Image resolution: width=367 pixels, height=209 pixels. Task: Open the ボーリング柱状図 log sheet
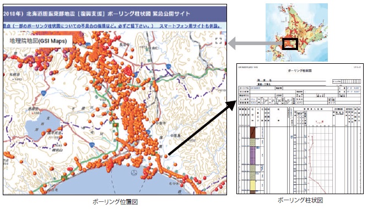[x=300, y=129]
